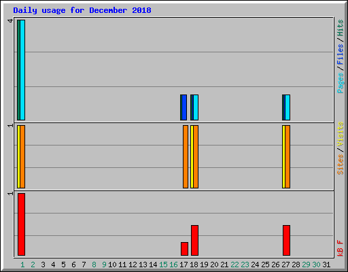Click the yellow Visits bar for day 1
This screenshot has width=348, height=272.
point(18,156)
